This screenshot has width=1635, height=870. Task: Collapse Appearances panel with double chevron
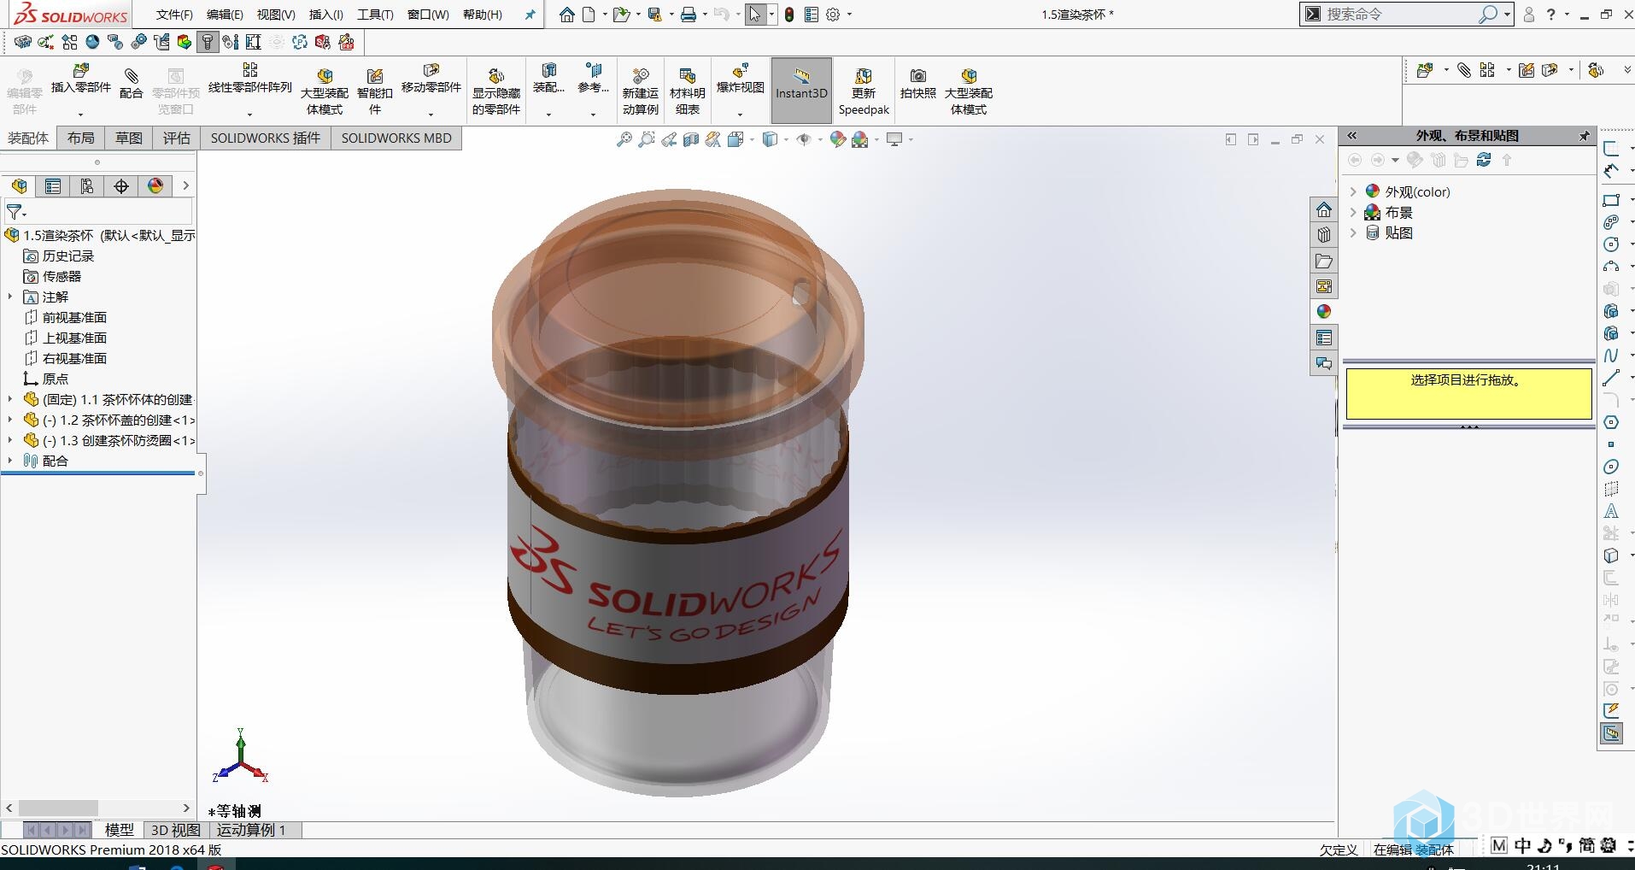click(x=1352, y=136)
